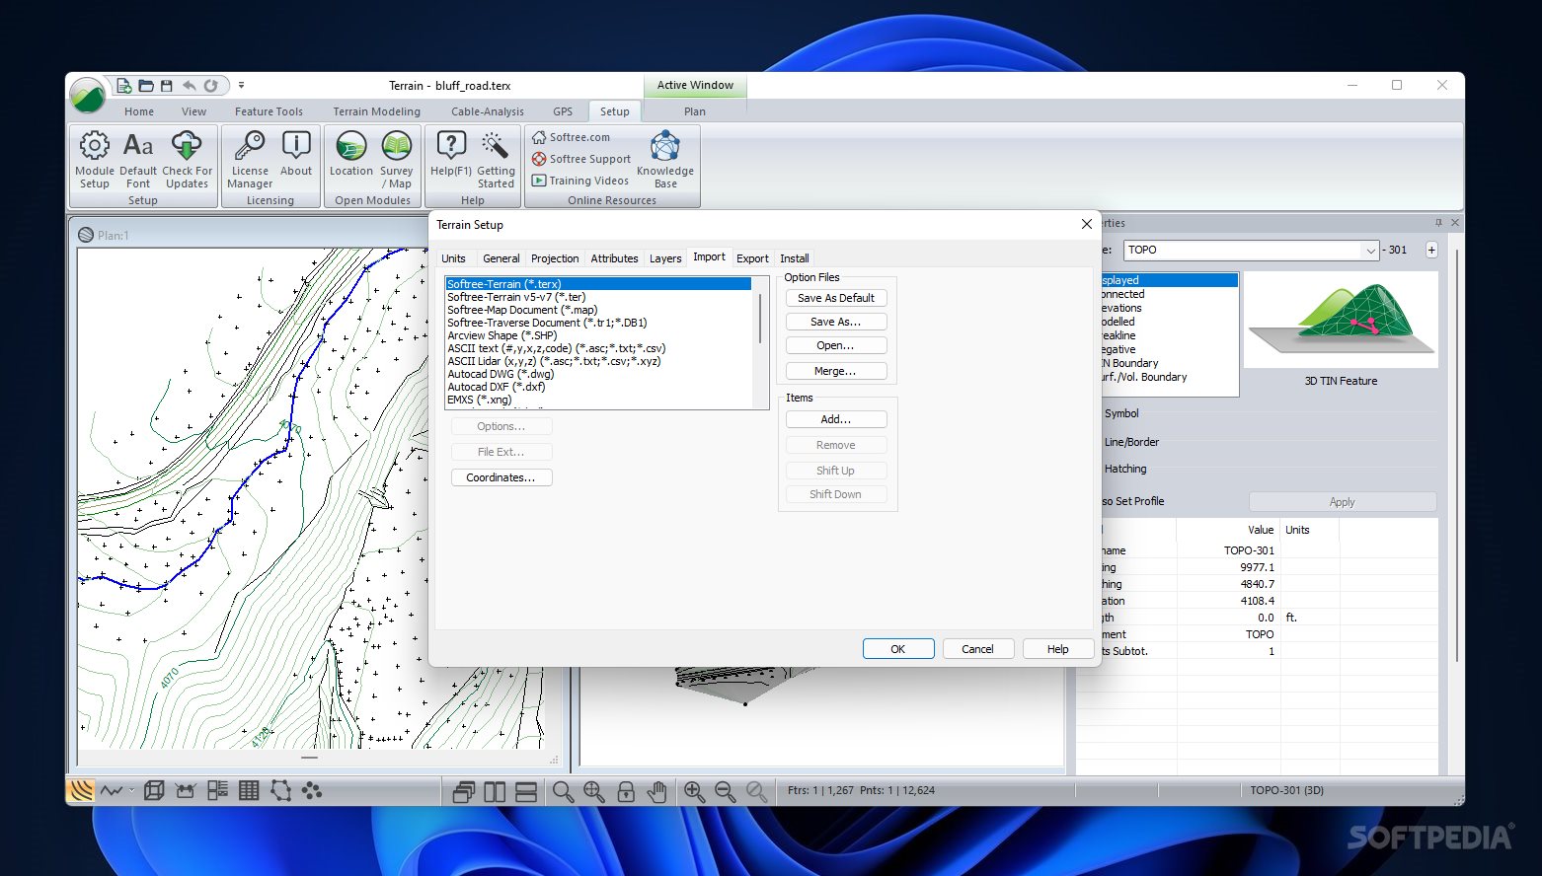Open the Terrain Modeling ribbon tab
1542x876 pixels.
pos(376,111)
